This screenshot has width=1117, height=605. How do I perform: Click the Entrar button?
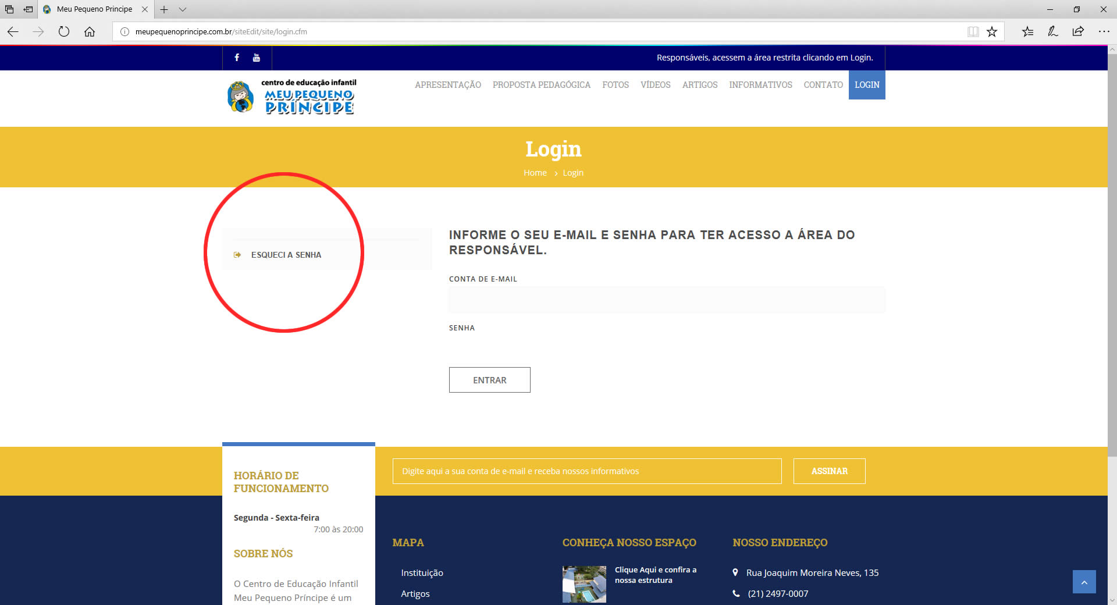(490, 380)
